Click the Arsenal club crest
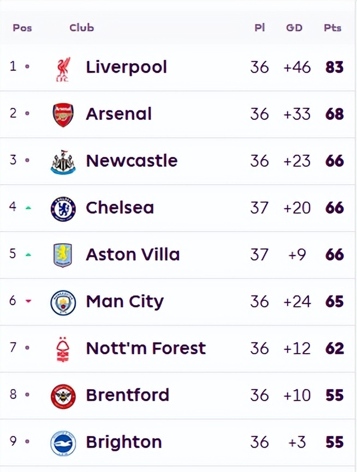The image size is (357, 472). tap(63, 115)
